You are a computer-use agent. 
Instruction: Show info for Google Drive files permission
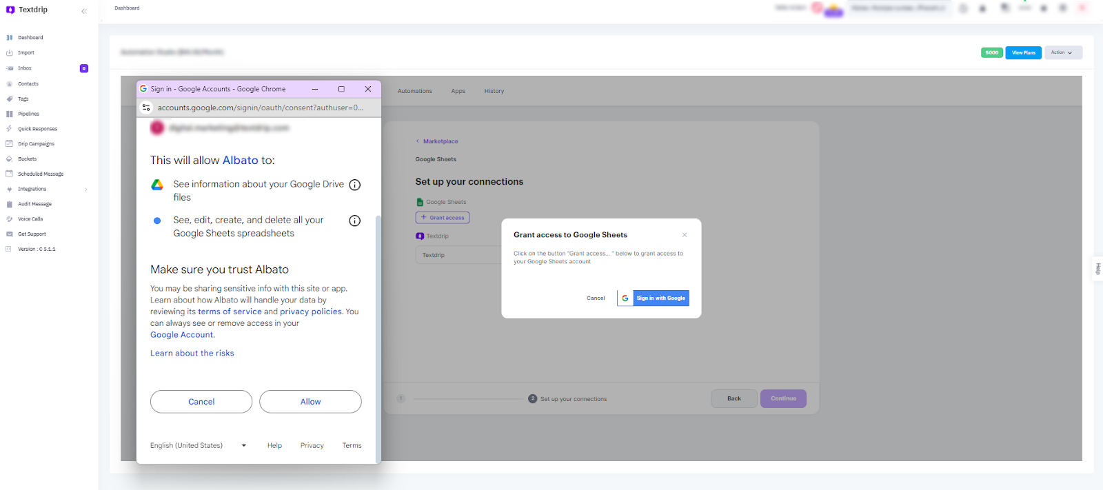click(x=355, y=185)
